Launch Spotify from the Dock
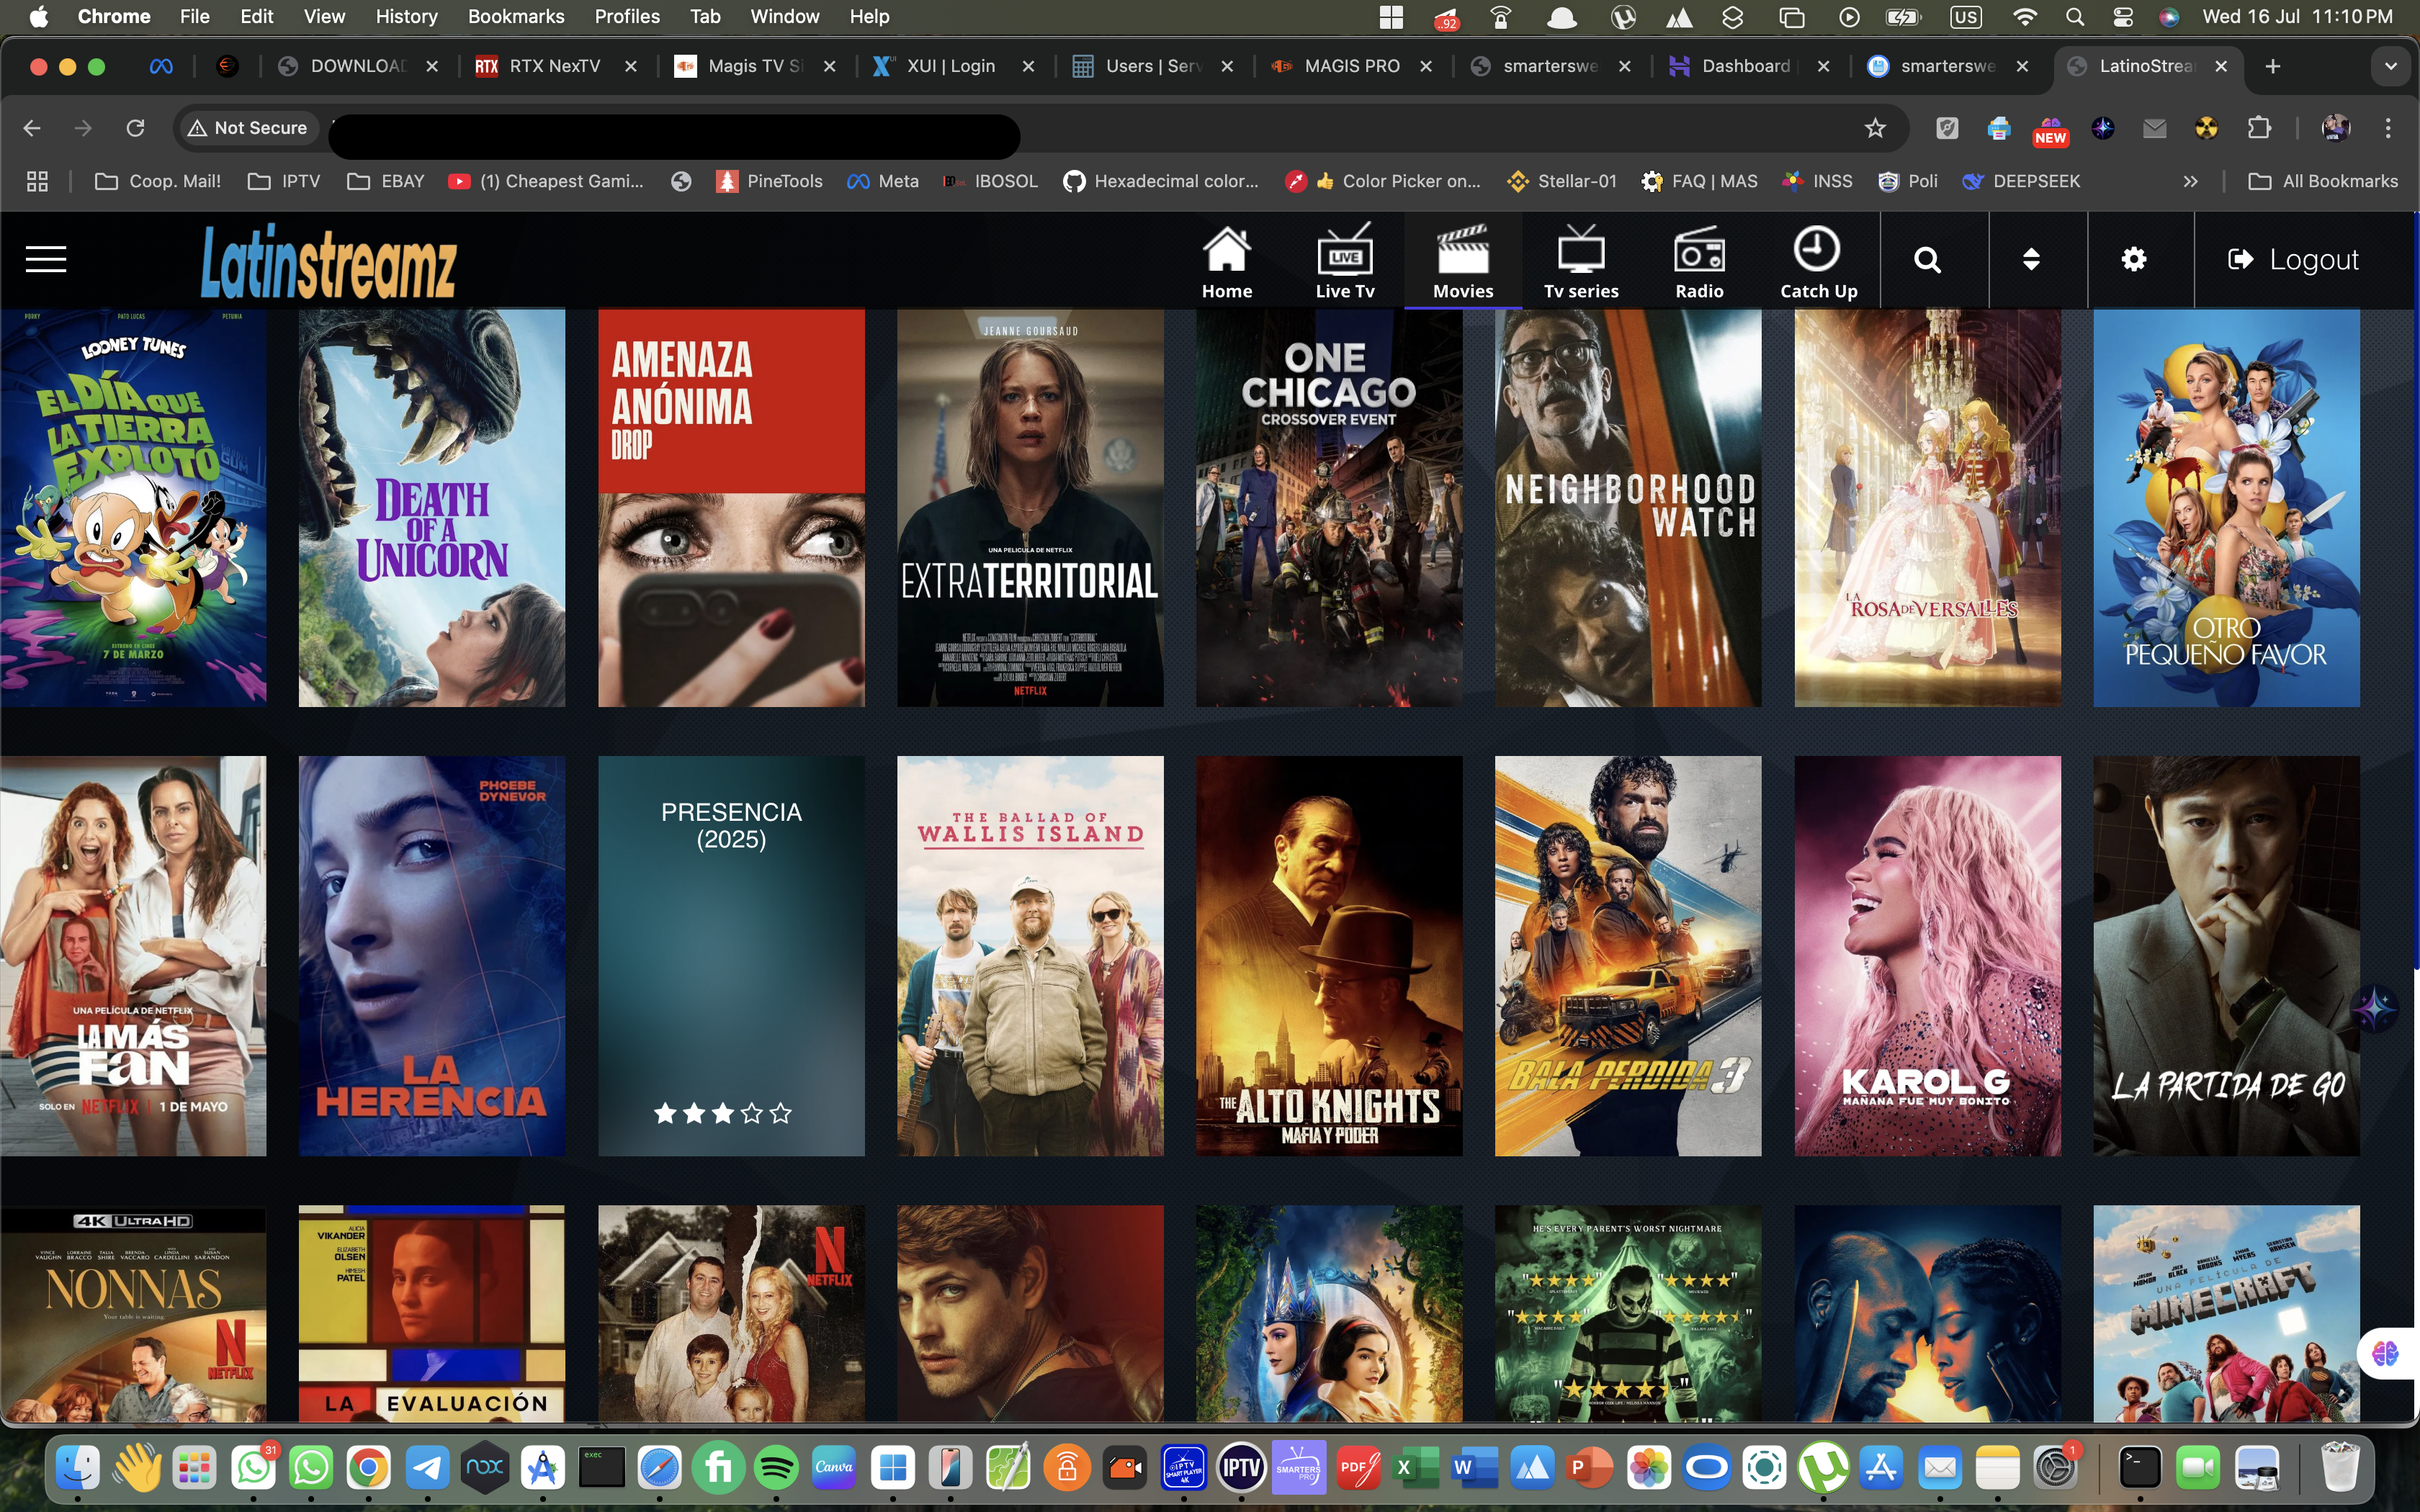The width and height of the screenshot is (2420, 1512). click(777, 1467)
